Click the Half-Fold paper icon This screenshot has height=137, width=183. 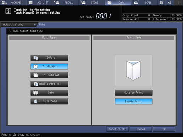click(x=35, y=101)
